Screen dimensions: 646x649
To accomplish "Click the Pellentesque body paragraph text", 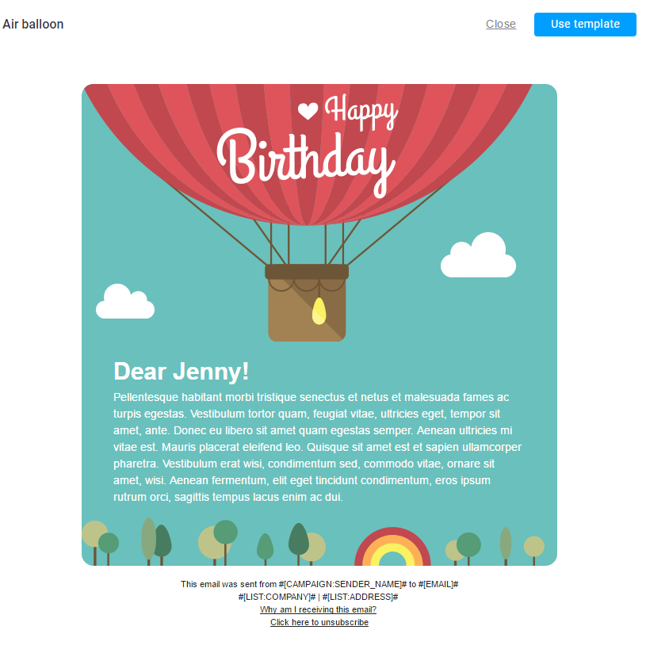I will click(x=317, y=447).
